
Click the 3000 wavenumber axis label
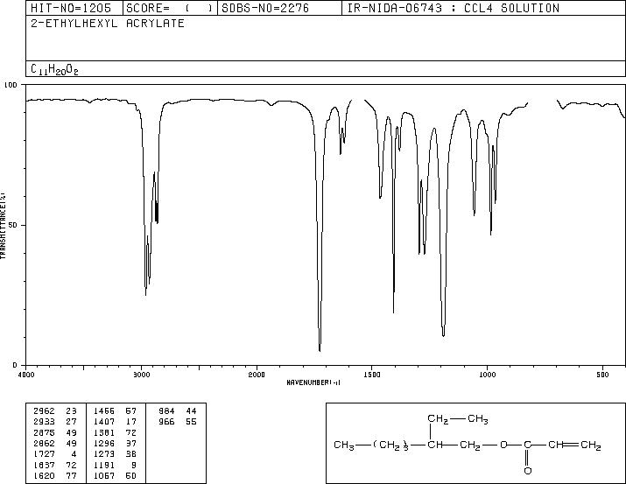(x=141, y=375)
